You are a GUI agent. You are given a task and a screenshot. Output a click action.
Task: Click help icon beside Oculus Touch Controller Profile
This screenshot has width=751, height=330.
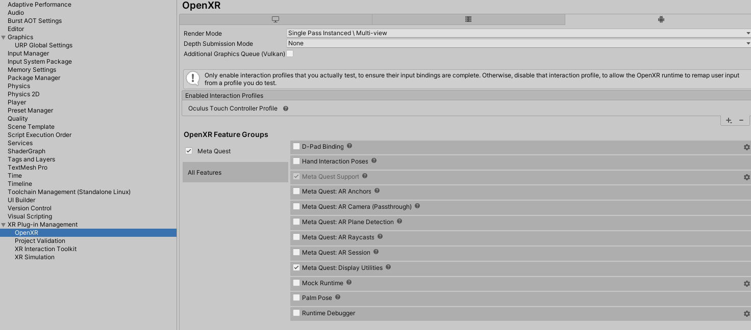click(285, 108)
